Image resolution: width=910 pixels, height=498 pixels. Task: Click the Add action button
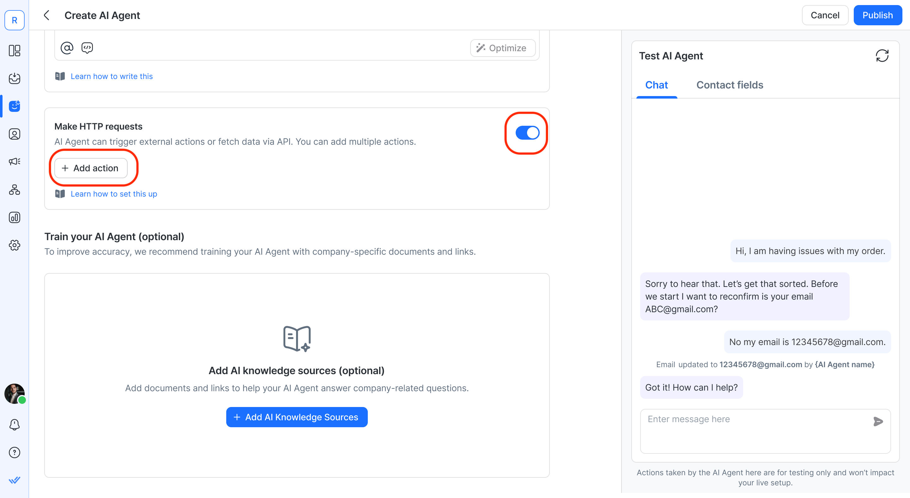[x=91, y=168]
